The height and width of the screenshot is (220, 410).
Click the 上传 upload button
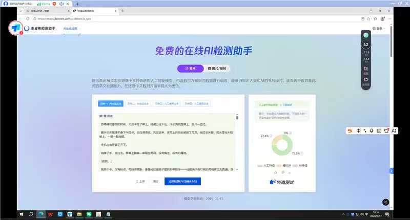[x=140, y=182]
